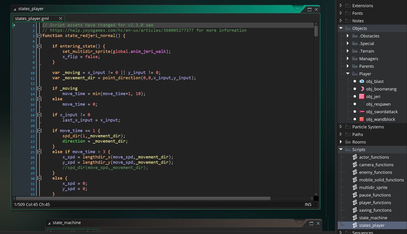Fold the else block at line 15

[x=39, y=99]
